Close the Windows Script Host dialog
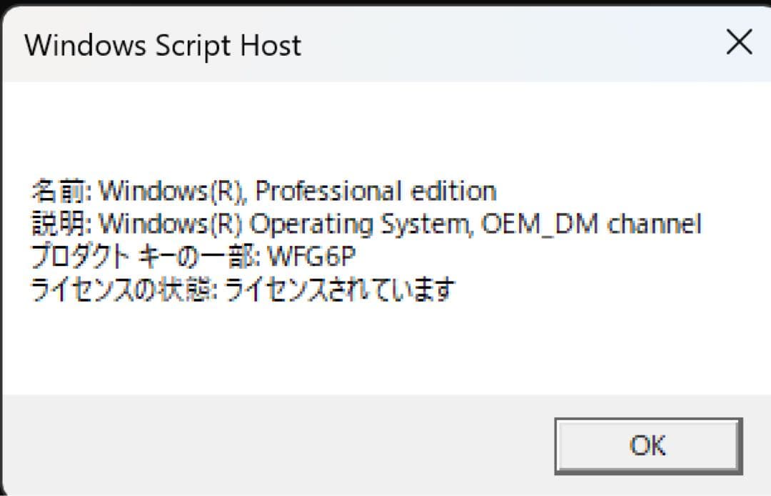 pyautogui.click(x=738, y=43)
